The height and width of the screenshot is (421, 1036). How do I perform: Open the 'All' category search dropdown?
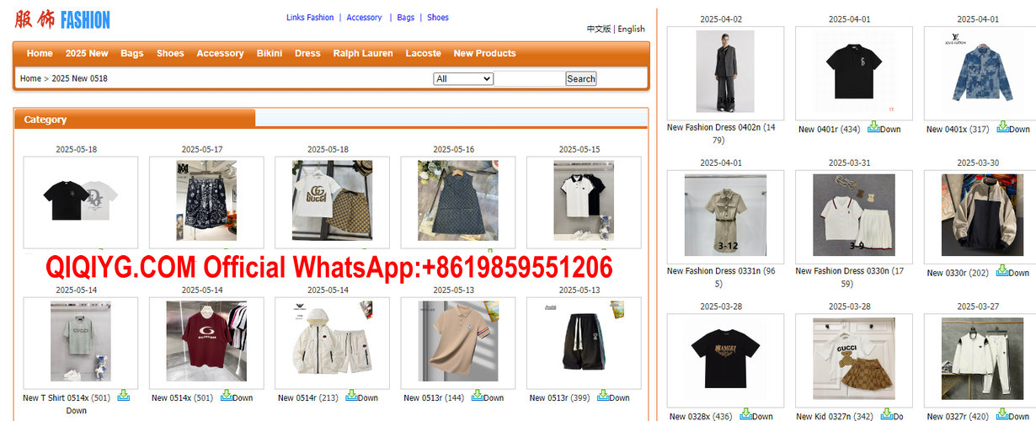[x=462, y=78]
